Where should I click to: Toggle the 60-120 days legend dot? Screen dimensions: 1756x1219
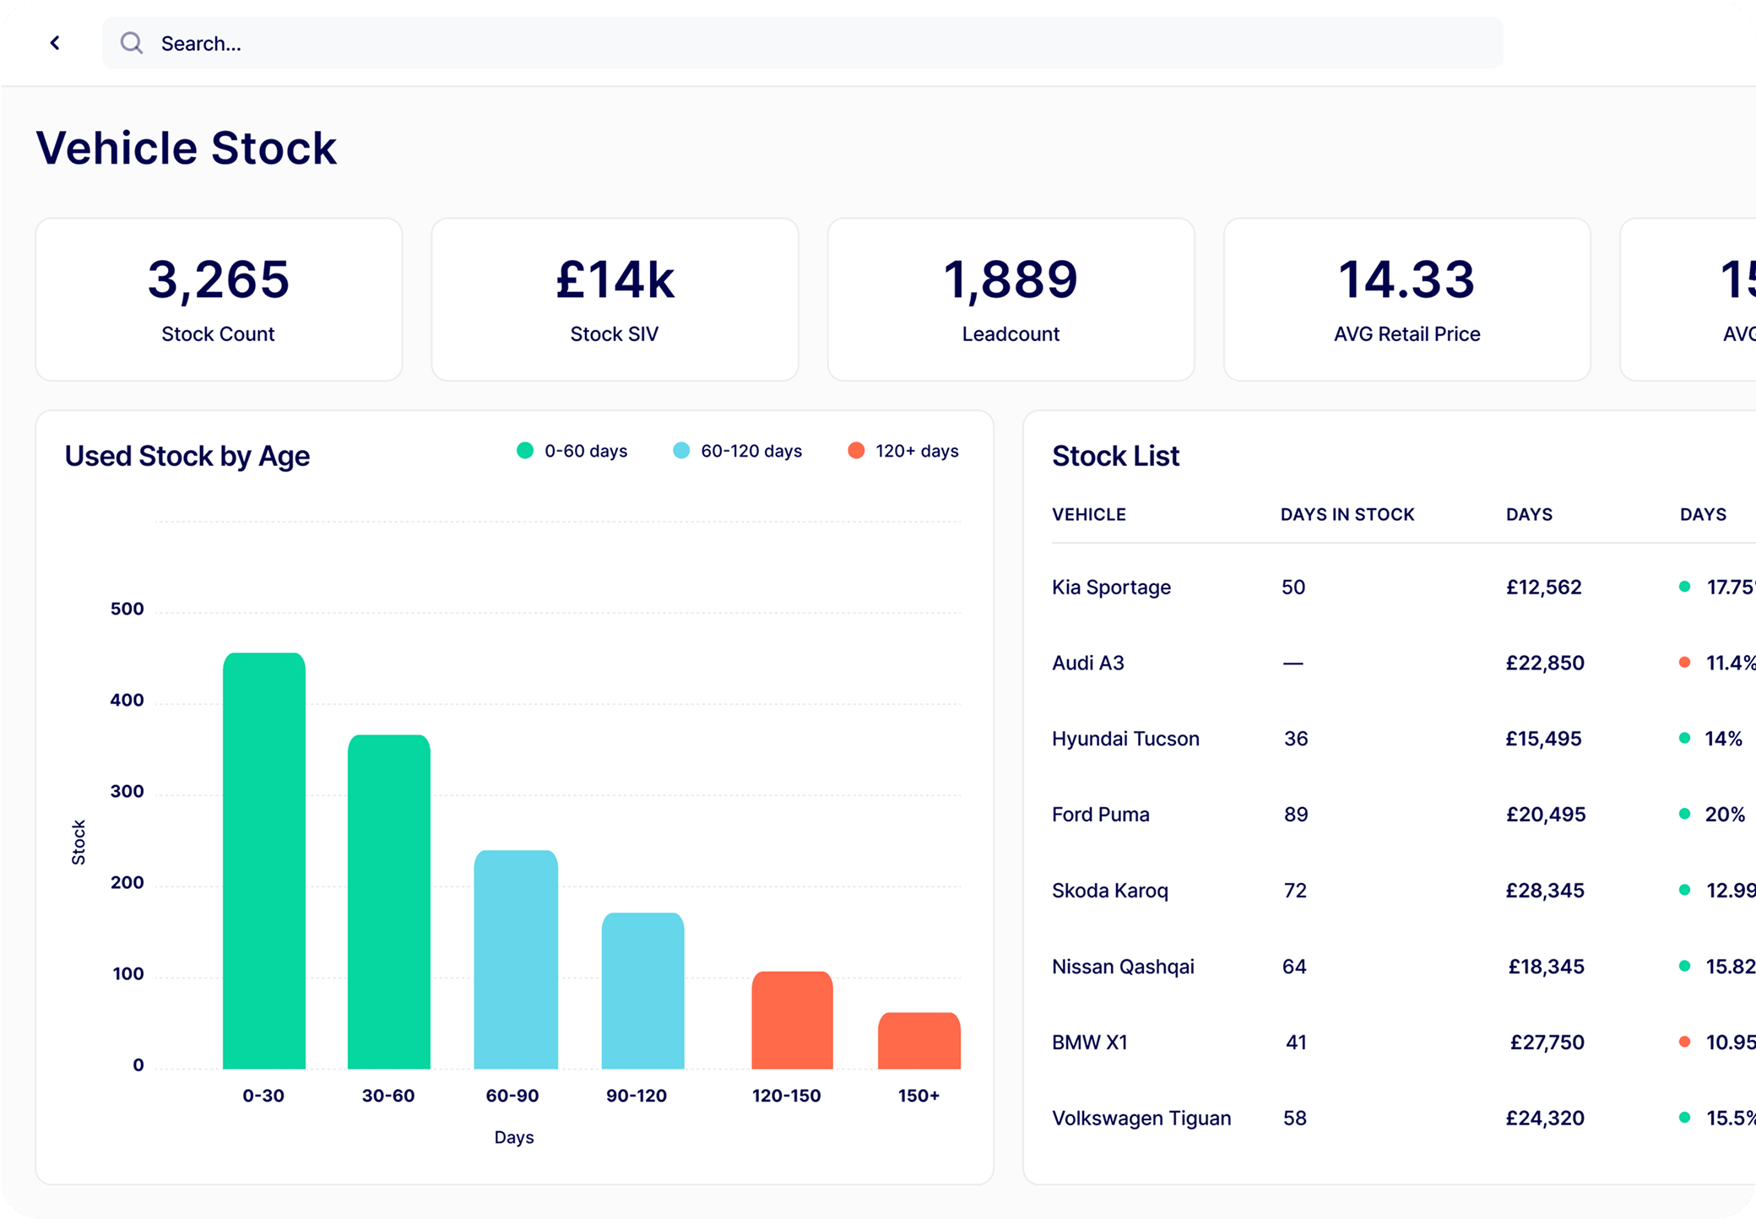coord(681,451)
